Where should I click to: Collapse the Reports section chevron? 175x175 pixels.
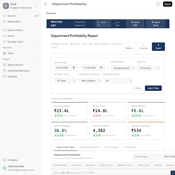pos(36,48)
